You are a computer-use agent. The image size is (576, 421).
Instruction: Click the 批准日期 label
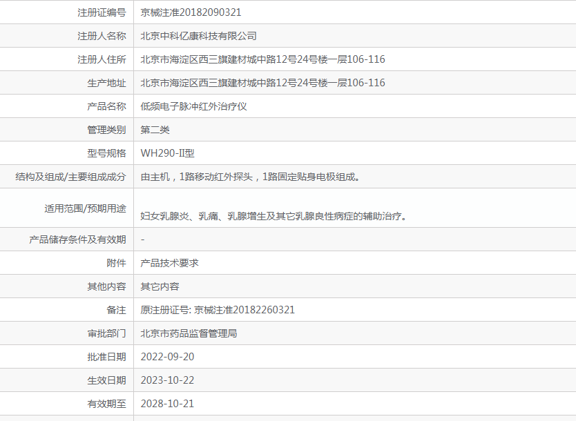[x=106, y=357]
